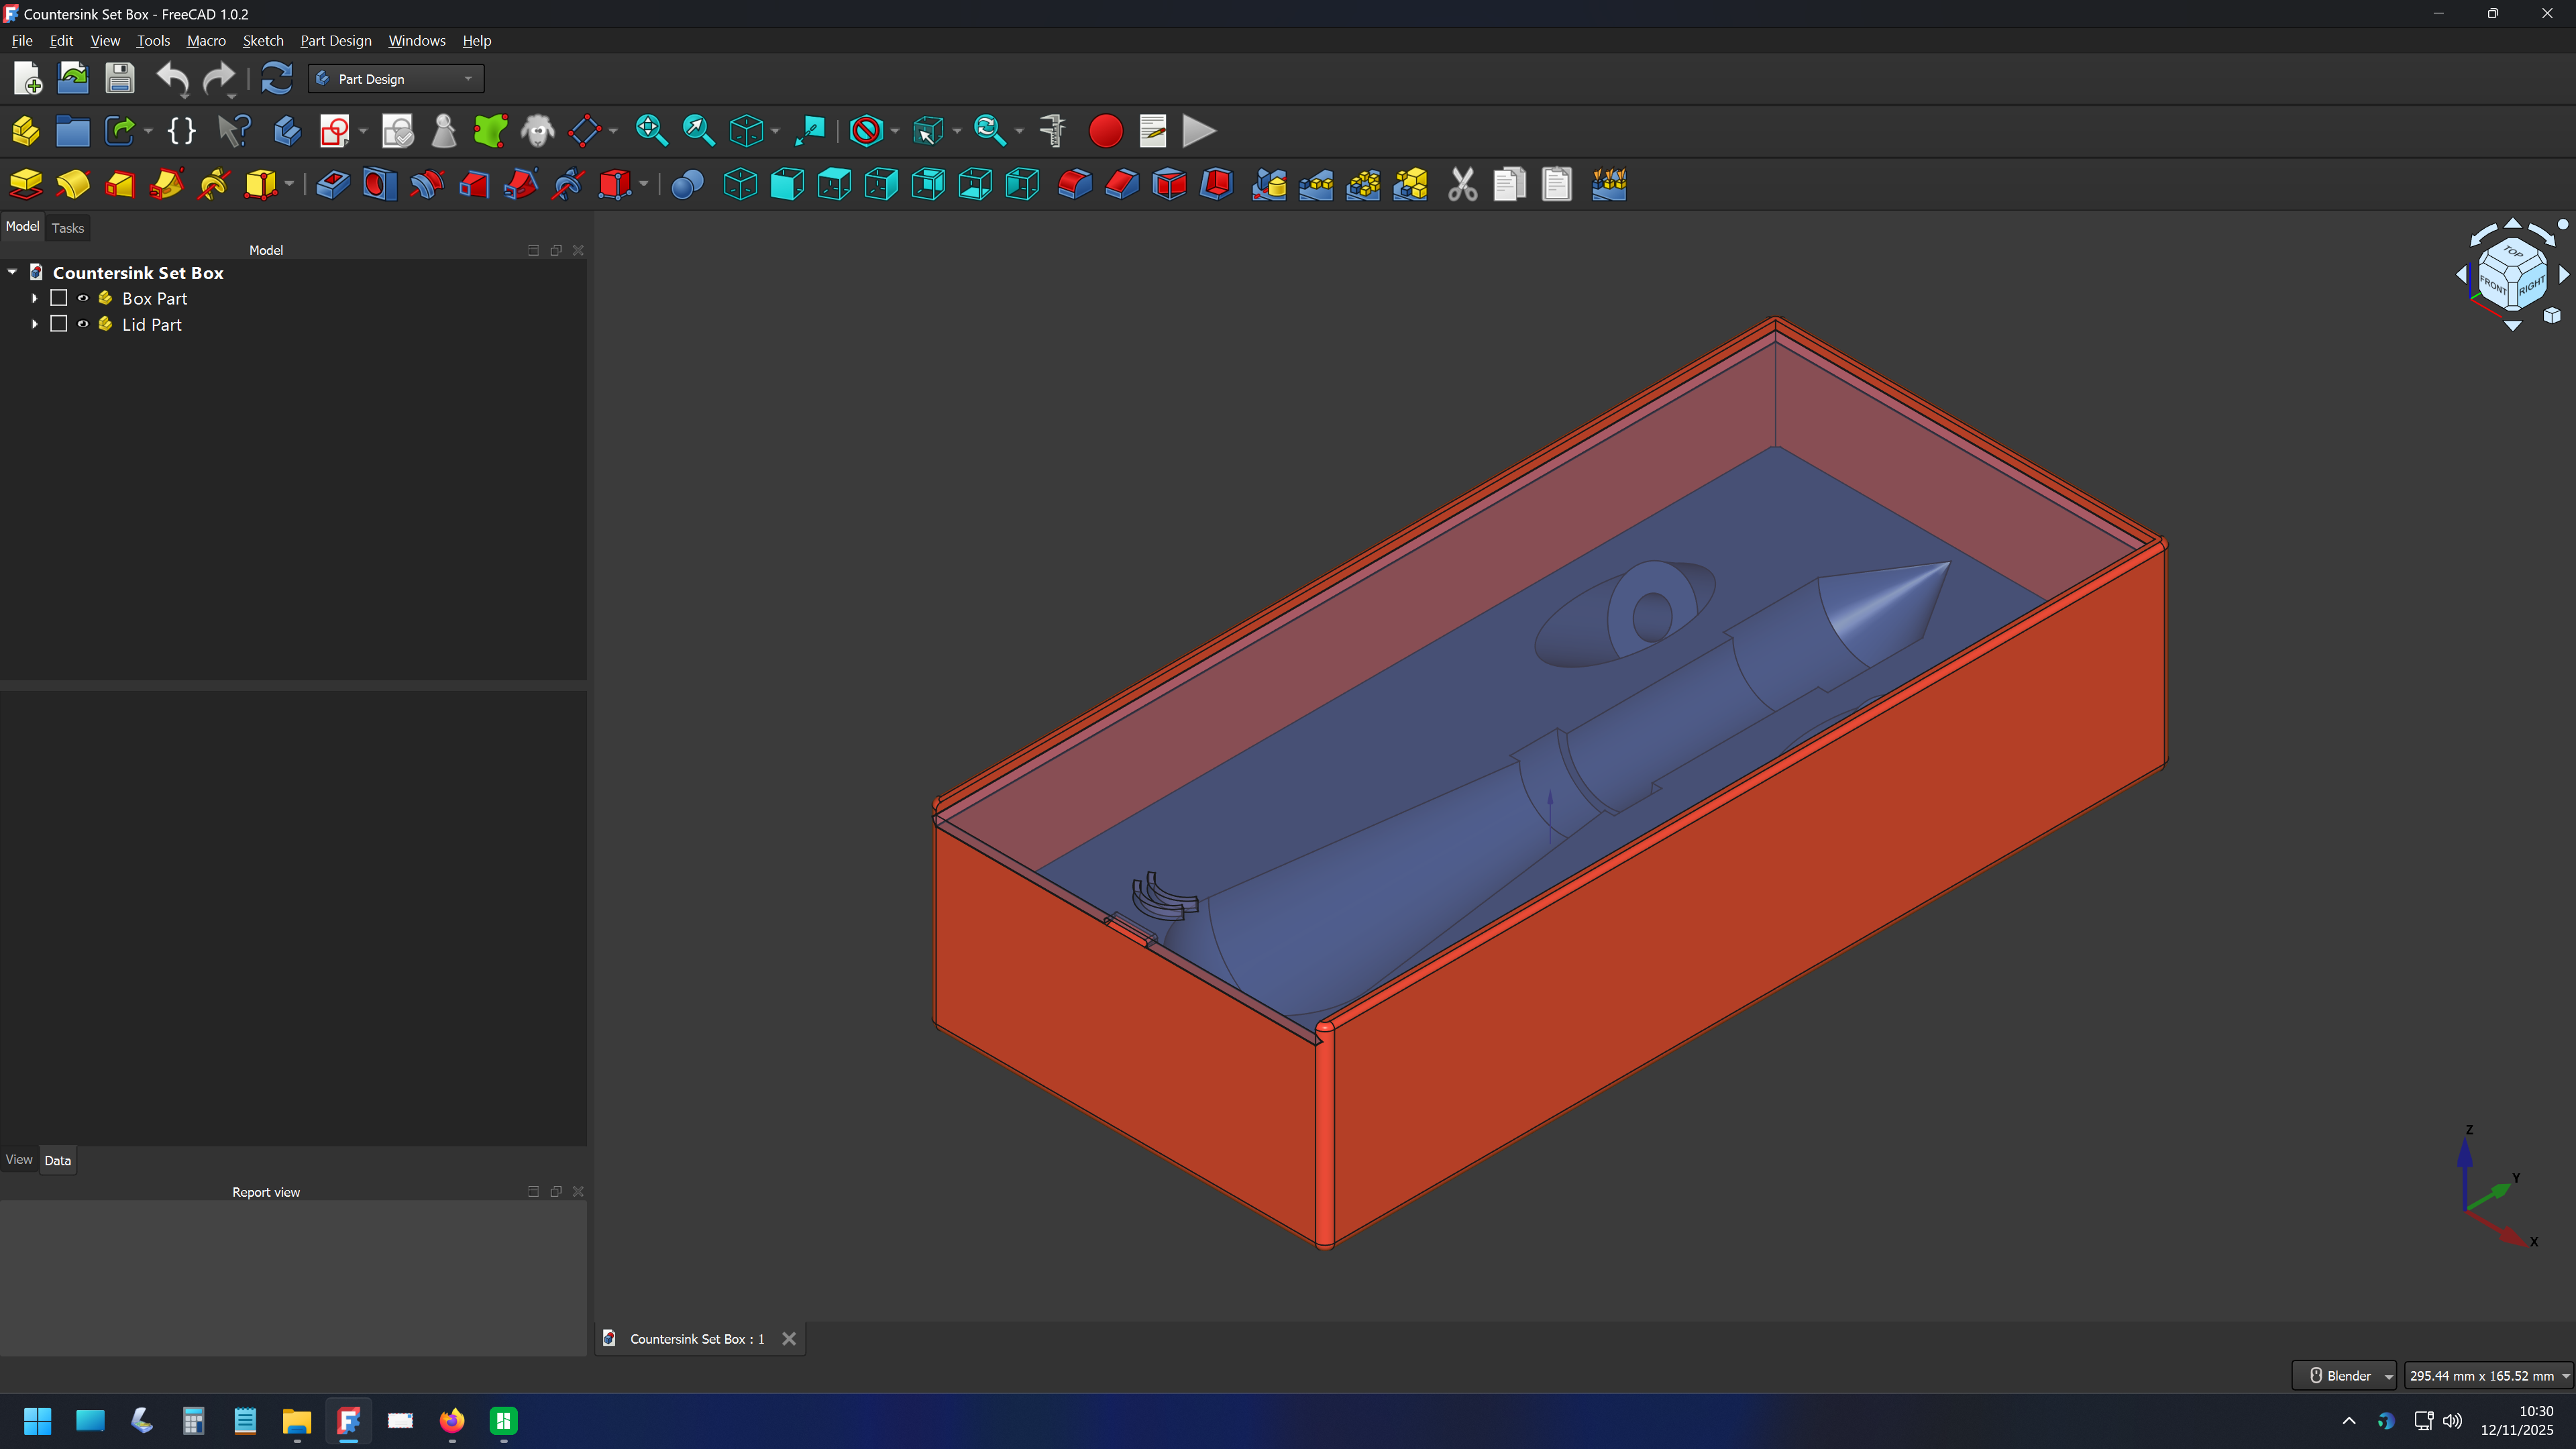The height and width of the screenshot is (1449, 2576).
Task: Open the Part Design workbench dropdown
Action: click(396, 79)
